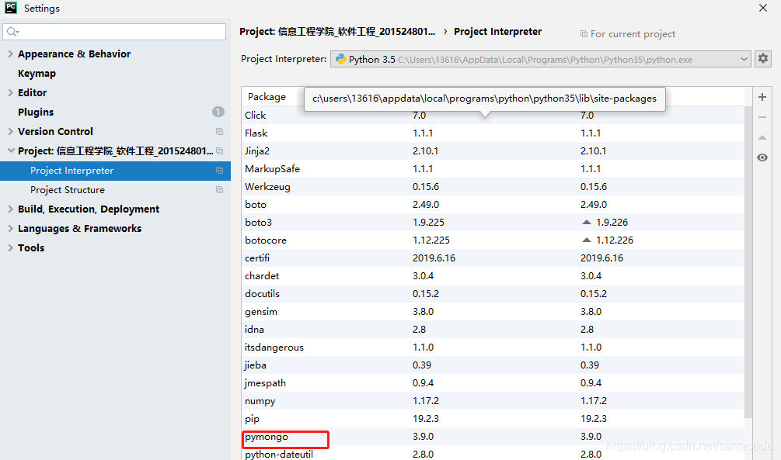Expand the Tools section
Image resolution: width=781 pixels, height=460 pixels.
point(10,247)
